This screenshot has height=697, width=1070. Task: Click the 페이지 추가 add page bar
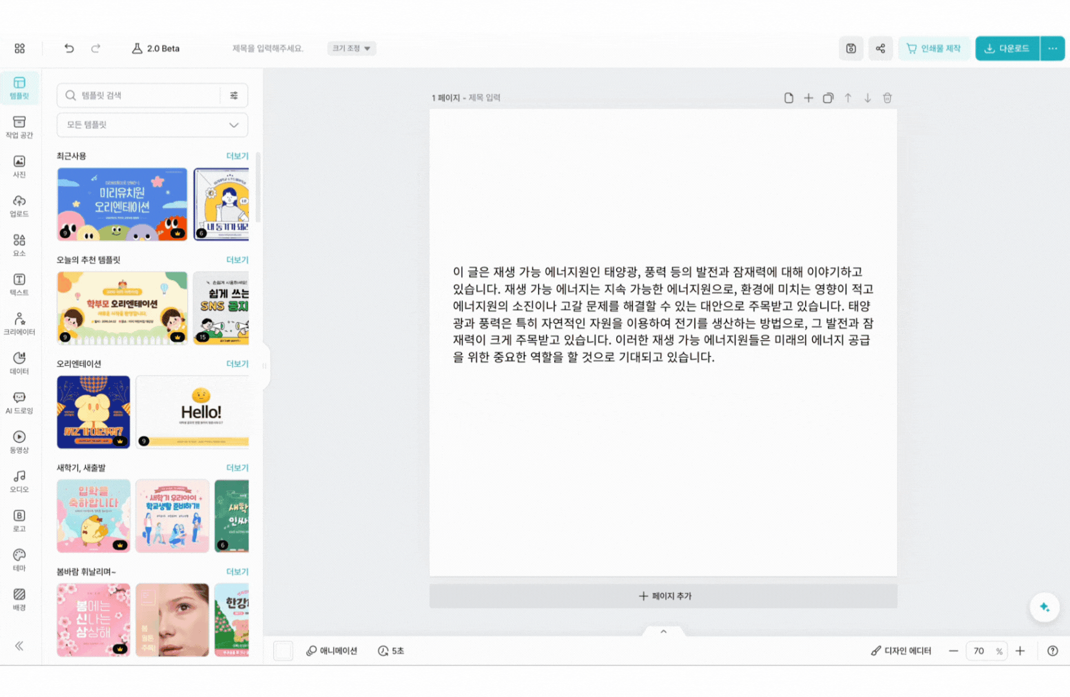point(663,596)
